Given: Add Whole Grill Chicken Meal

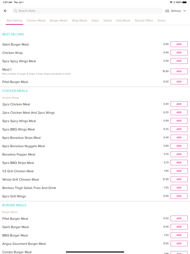Looking at the screenshot, I should (179, 179).
